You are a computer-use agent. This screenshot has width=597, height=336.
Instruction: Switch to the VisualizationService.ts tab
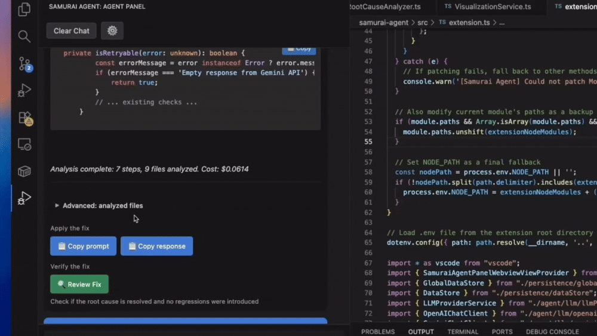488,7
